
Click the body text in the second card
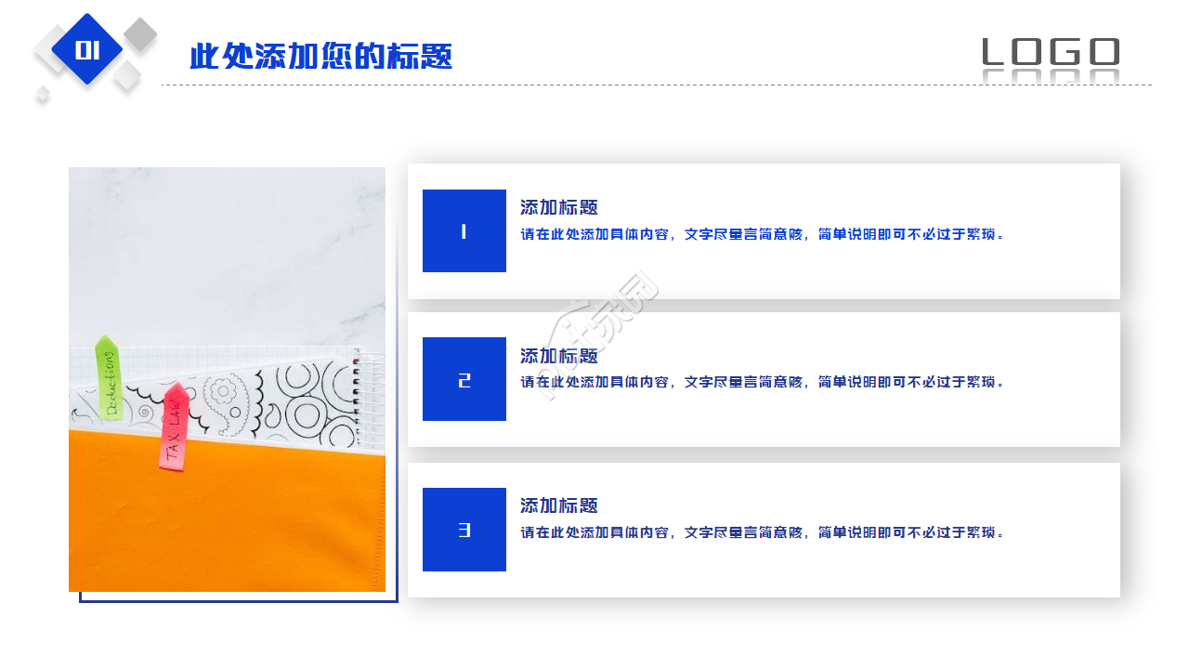click(763, 382)
